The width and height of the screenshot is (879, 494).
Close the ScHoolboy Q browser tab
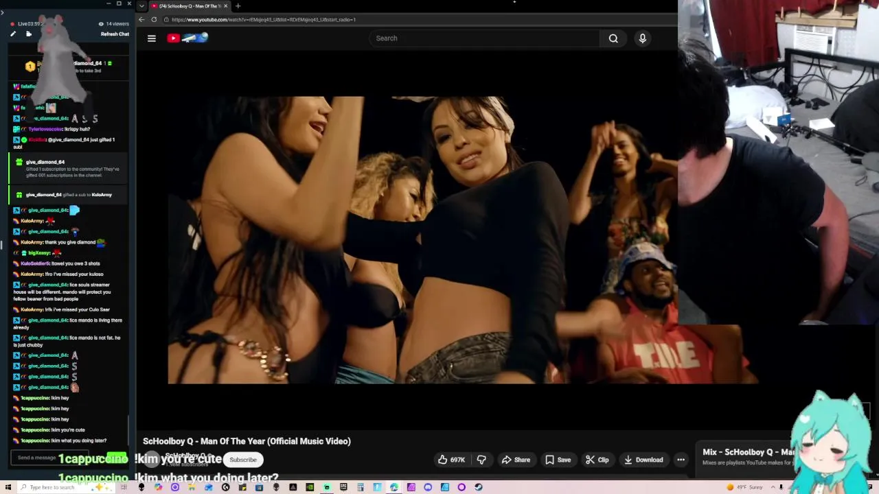pos(226,6)
